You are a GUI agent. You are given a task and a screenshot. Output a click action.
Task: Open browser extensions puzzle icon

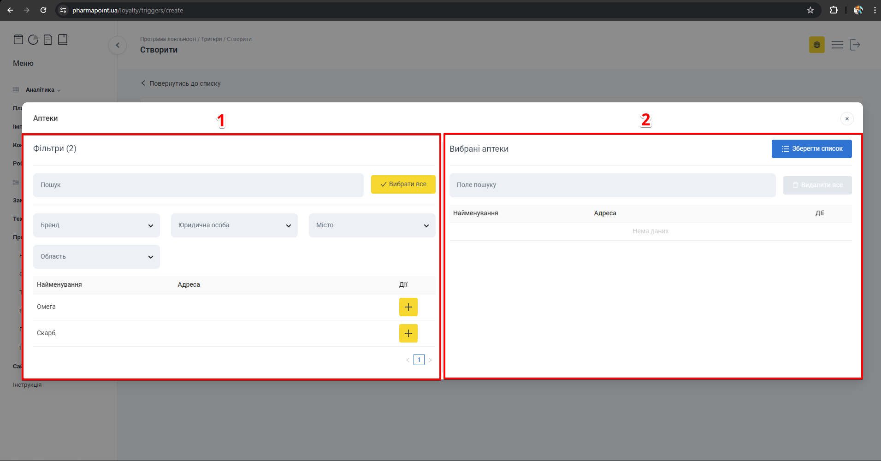[x=834, y=10]
